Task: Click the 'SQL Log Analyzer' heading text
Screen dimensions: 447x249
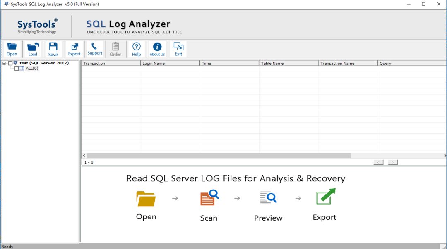Action: pos(128,24)
